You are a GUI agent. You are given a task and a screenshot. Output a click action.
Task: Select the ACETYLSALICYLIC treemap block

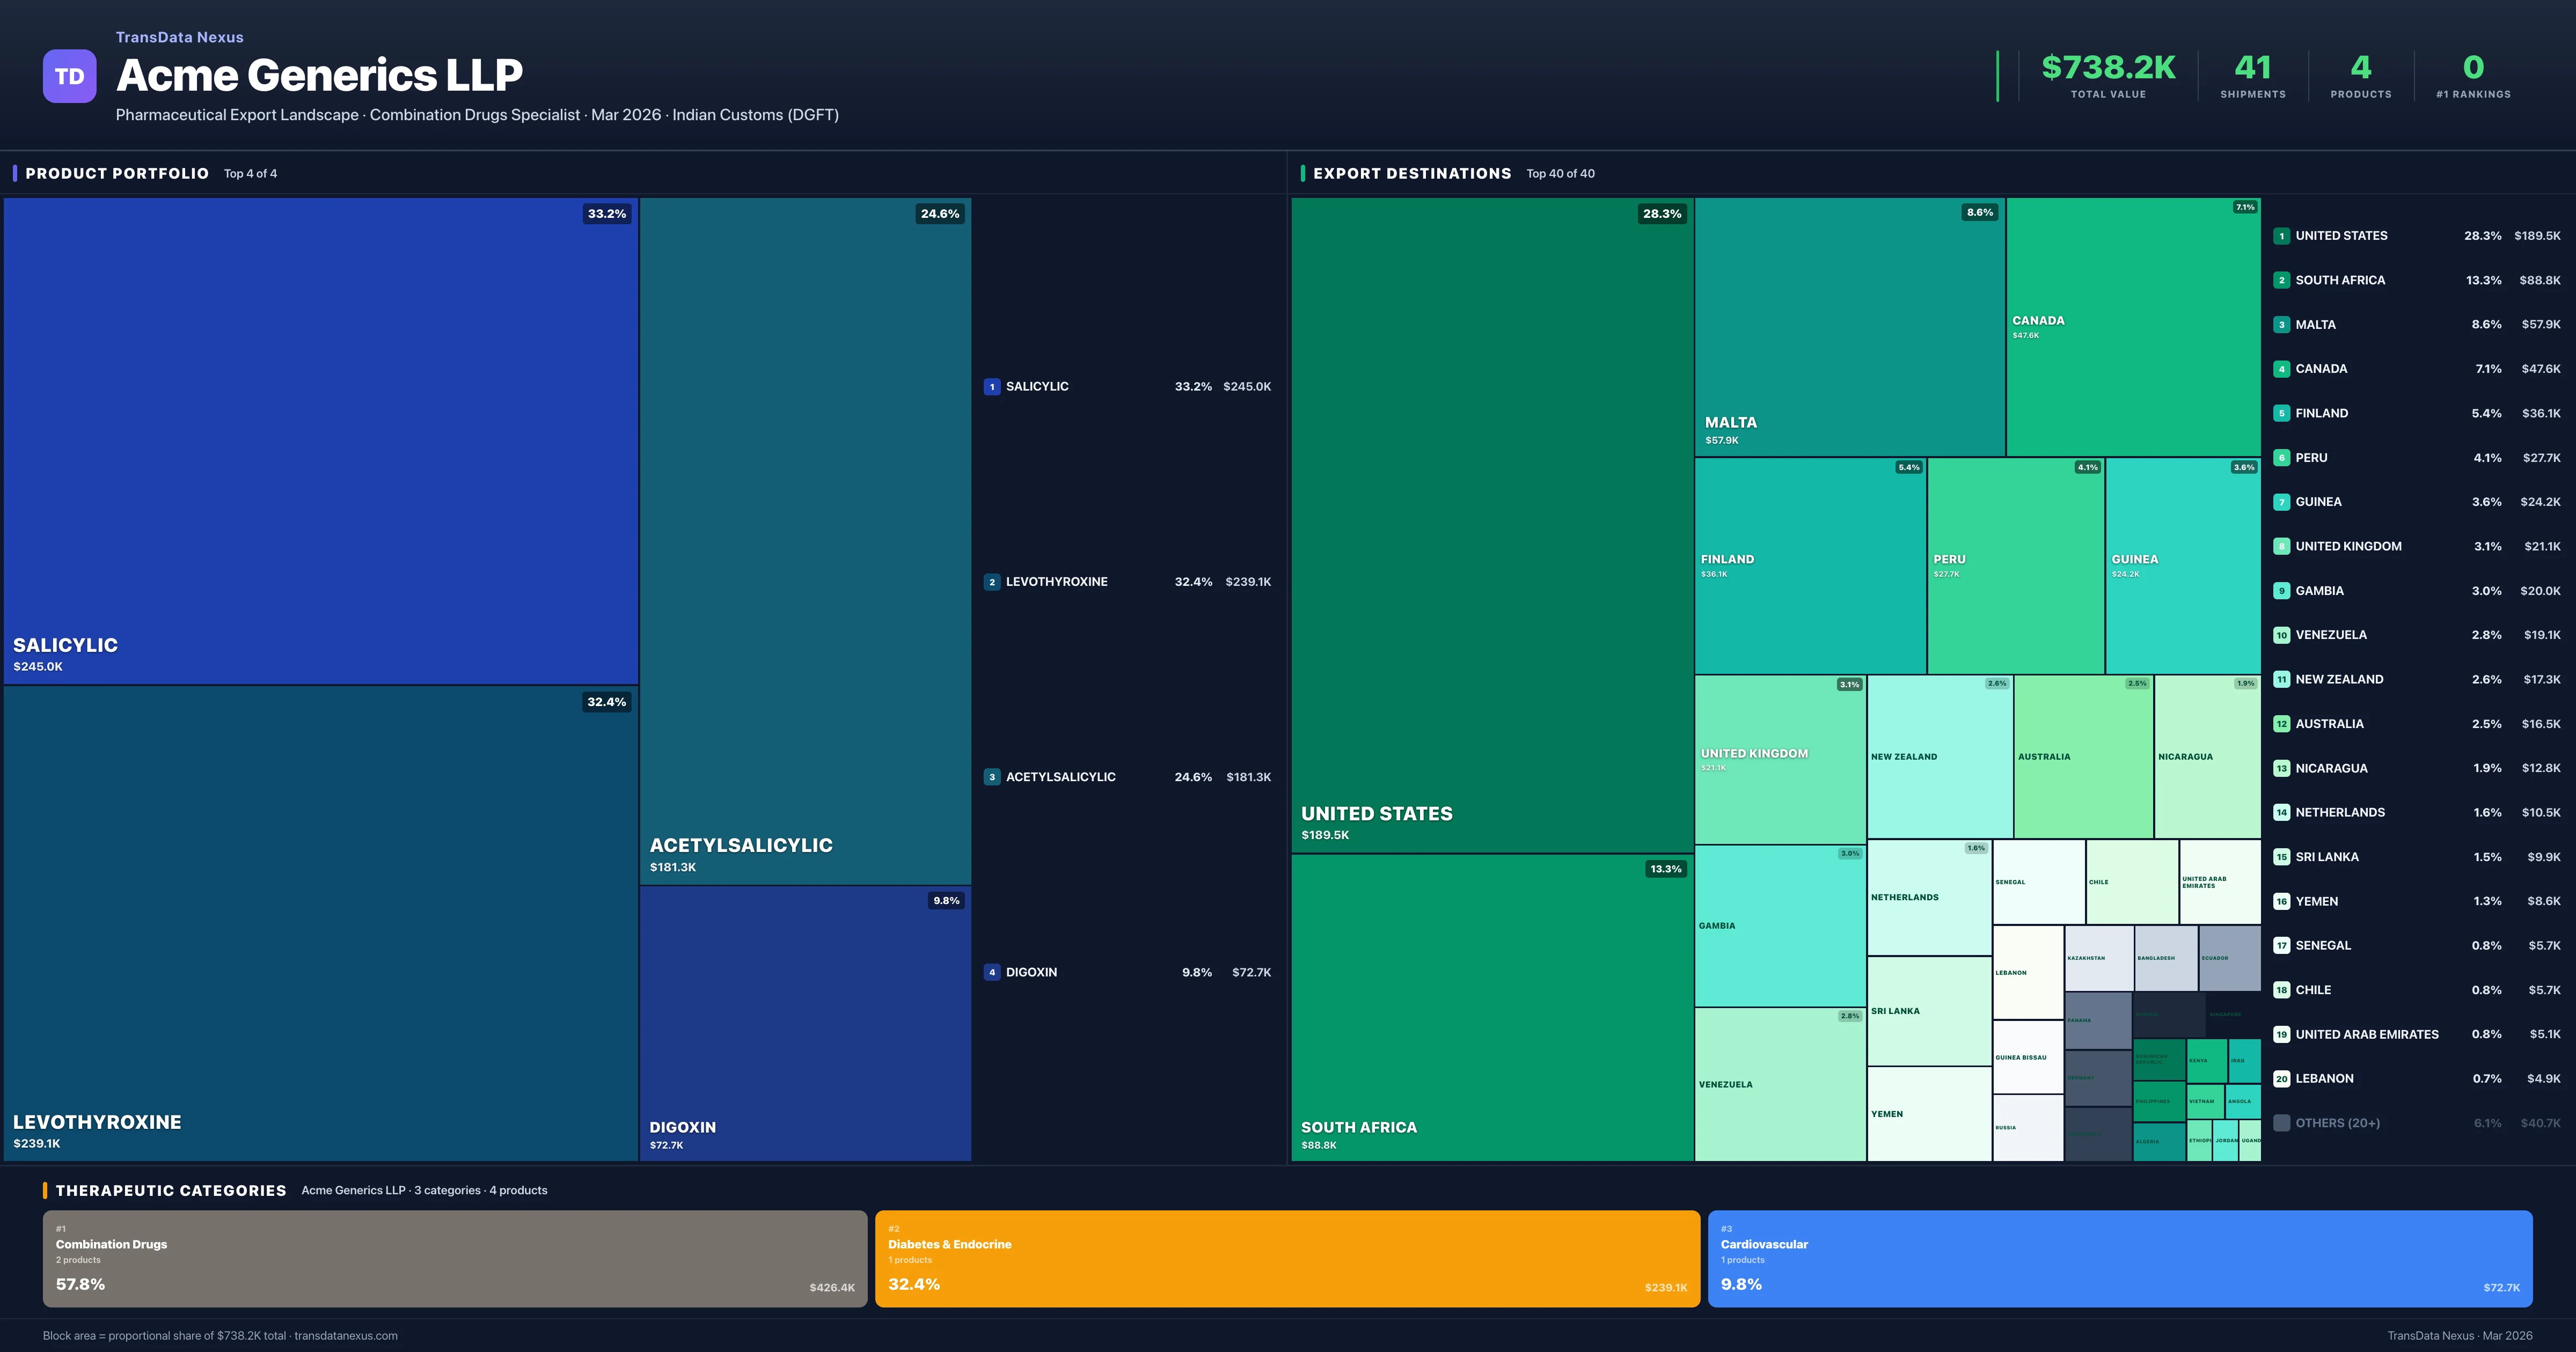pos(805,540)
